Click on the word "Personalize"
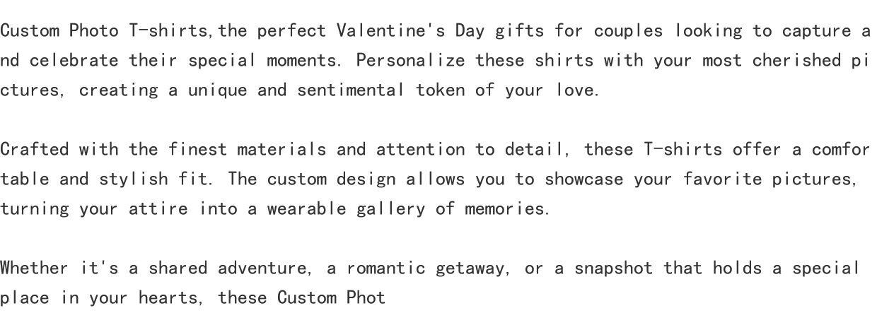877x325 pixels. (x=410, y=61)
